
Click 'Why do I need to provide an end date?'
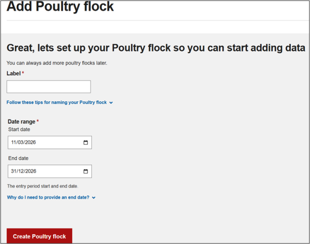48,198
